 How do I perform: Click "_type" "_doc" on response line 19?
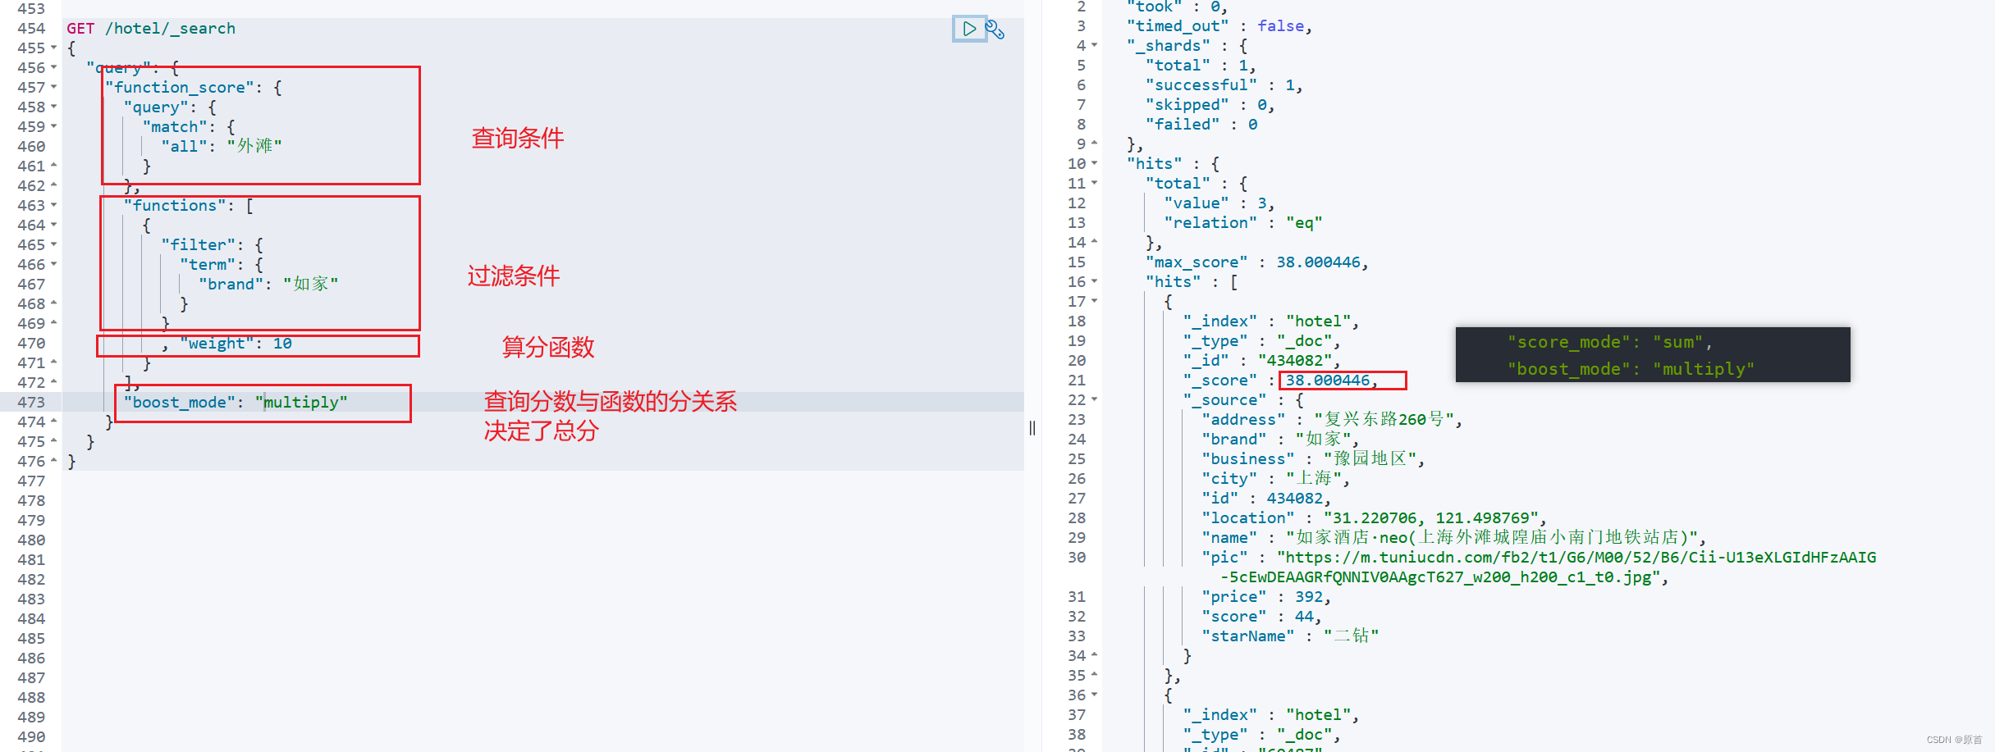click(1261, 341)
